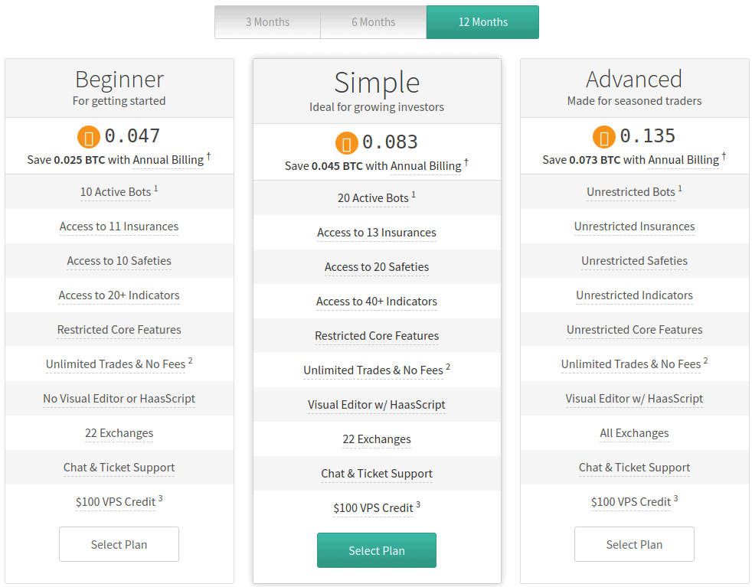Click 'Unrestricted Insurances' text
The image size is (752, 587).
pyautogui.click(x=634, y=227)
